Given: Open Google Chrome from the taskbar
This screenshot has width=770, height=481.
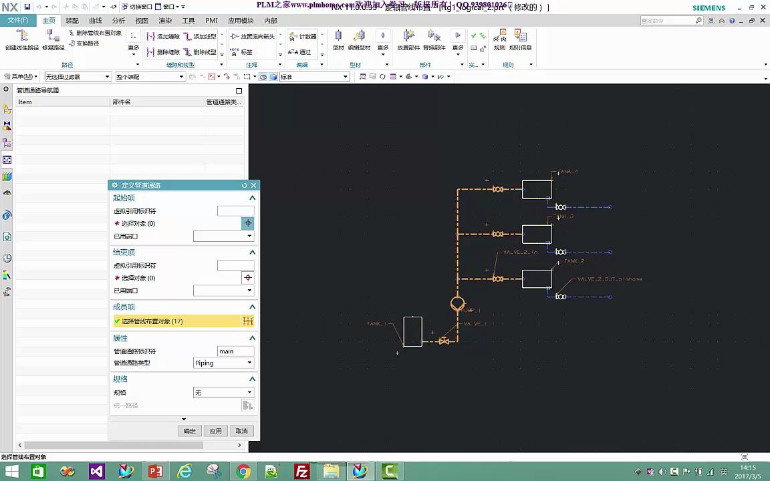Looking at the screenshot, I should click(243, 472).
